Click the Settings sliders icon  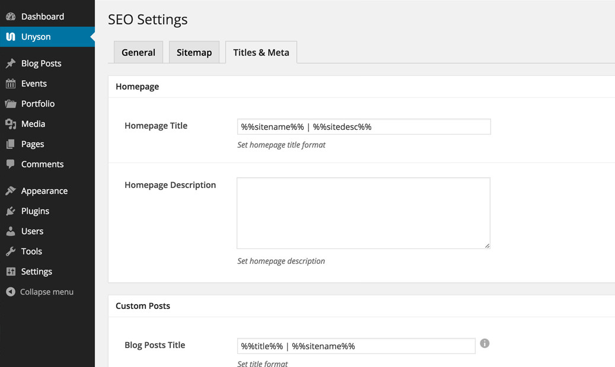click(x=11, y=272)
